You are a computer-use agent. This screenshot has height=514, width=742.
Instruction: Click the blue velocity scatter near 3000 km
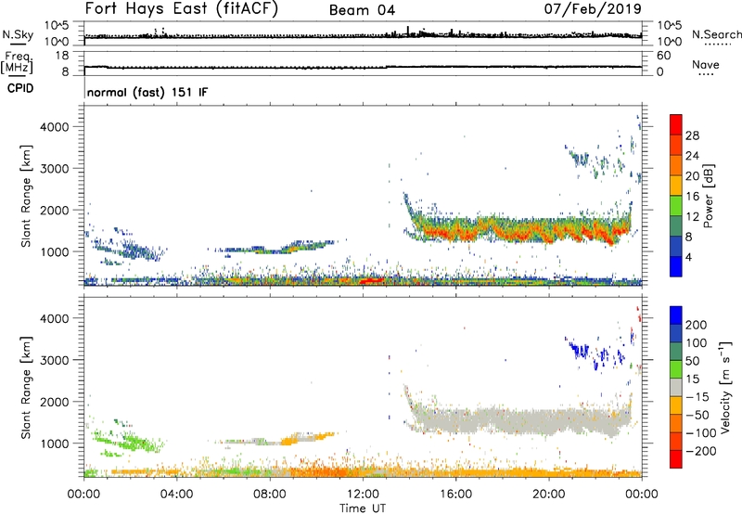[594, 353]
